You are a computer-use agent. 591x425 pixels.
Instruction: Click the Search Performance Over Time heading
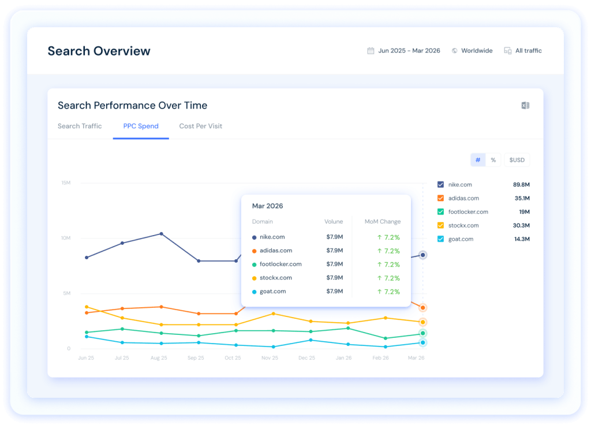(132, 105)
